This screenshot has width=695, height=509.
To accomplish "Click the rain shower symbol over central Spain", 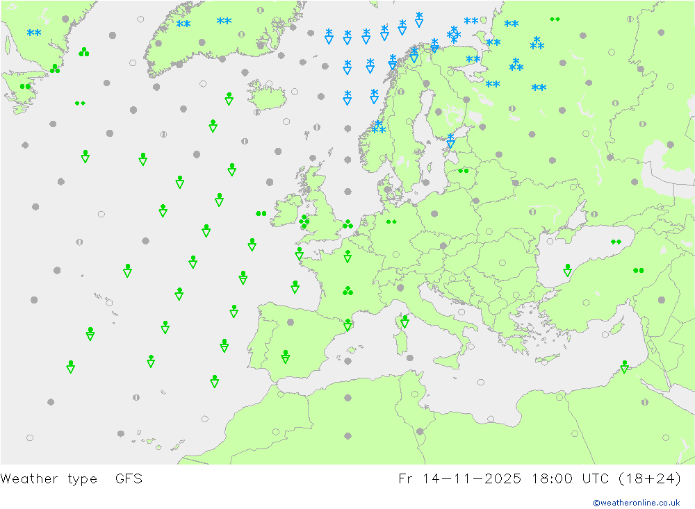I will click(286, 357).
